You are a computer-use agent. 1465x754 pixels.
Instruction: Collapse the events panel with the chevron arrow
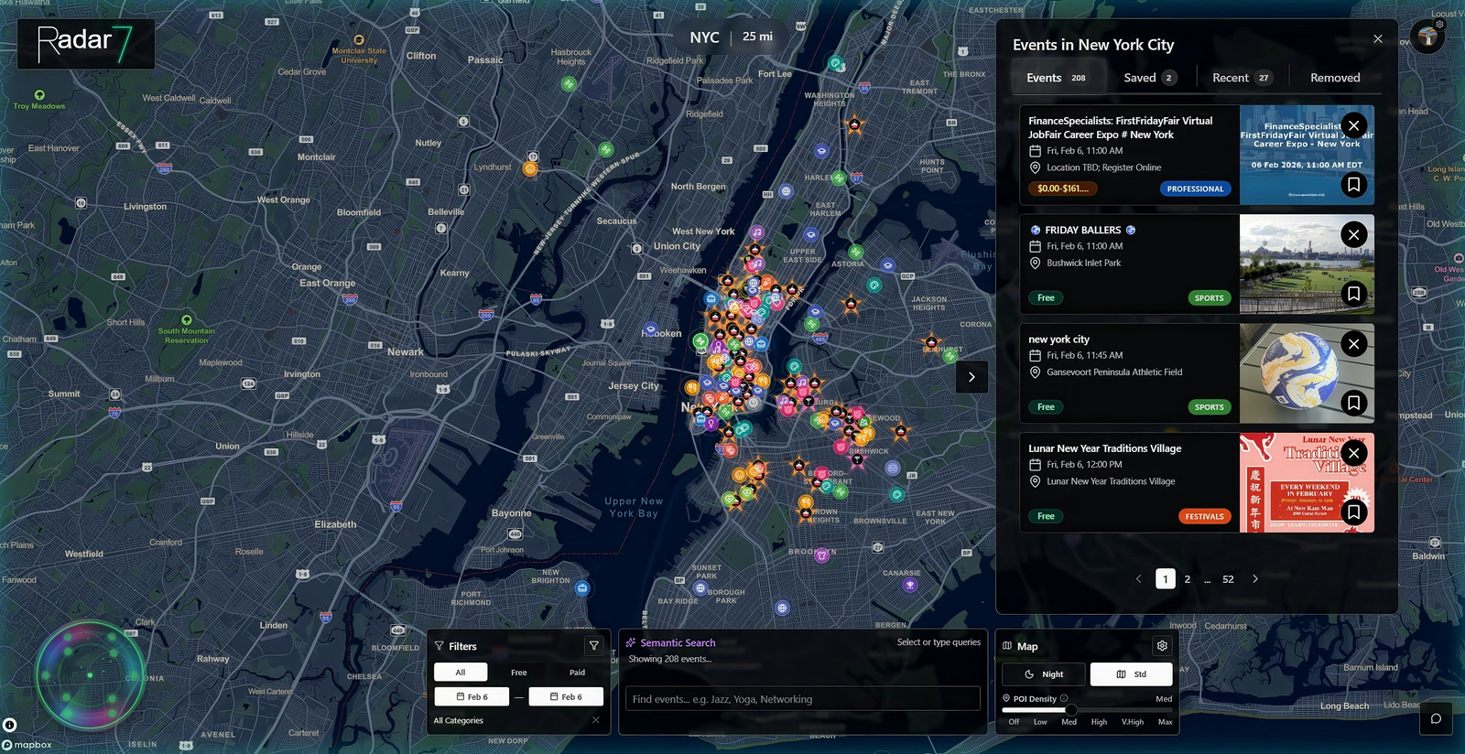(971, 377)
